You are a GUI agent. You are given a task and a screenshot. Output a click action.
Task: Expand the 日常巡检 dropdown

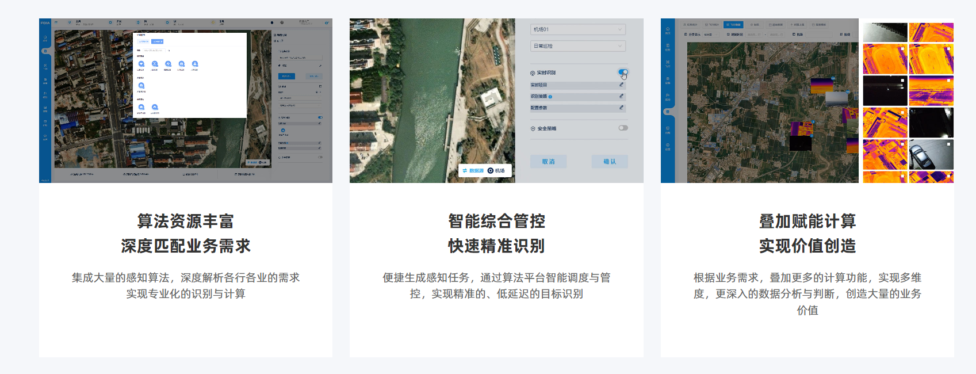click(577, 46)
